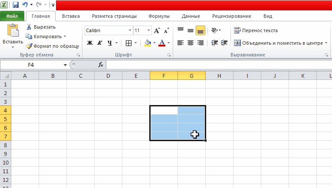Select column A header
This screenshot has height=188, width=332.
coord(25,76)
